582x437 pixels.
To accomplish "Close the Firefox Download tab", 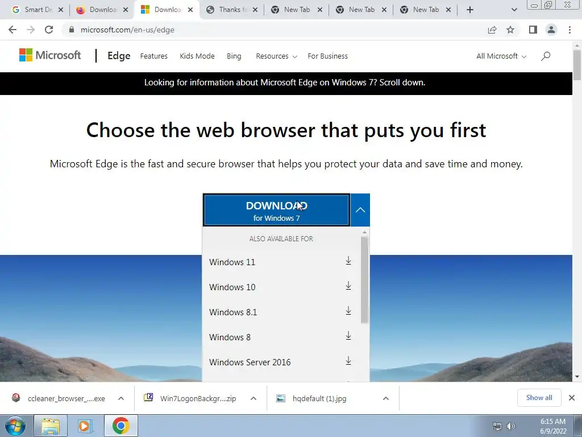I will coord(126,10).
